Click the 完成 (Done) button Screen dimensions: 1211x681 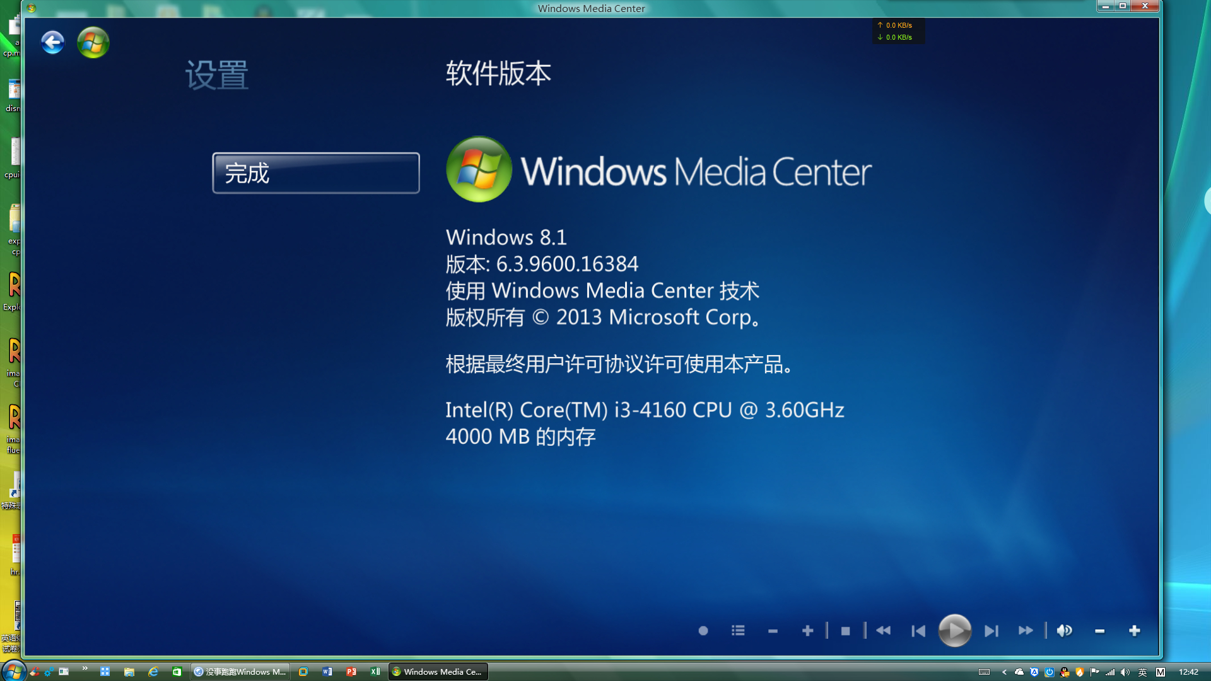click(316, 173)
